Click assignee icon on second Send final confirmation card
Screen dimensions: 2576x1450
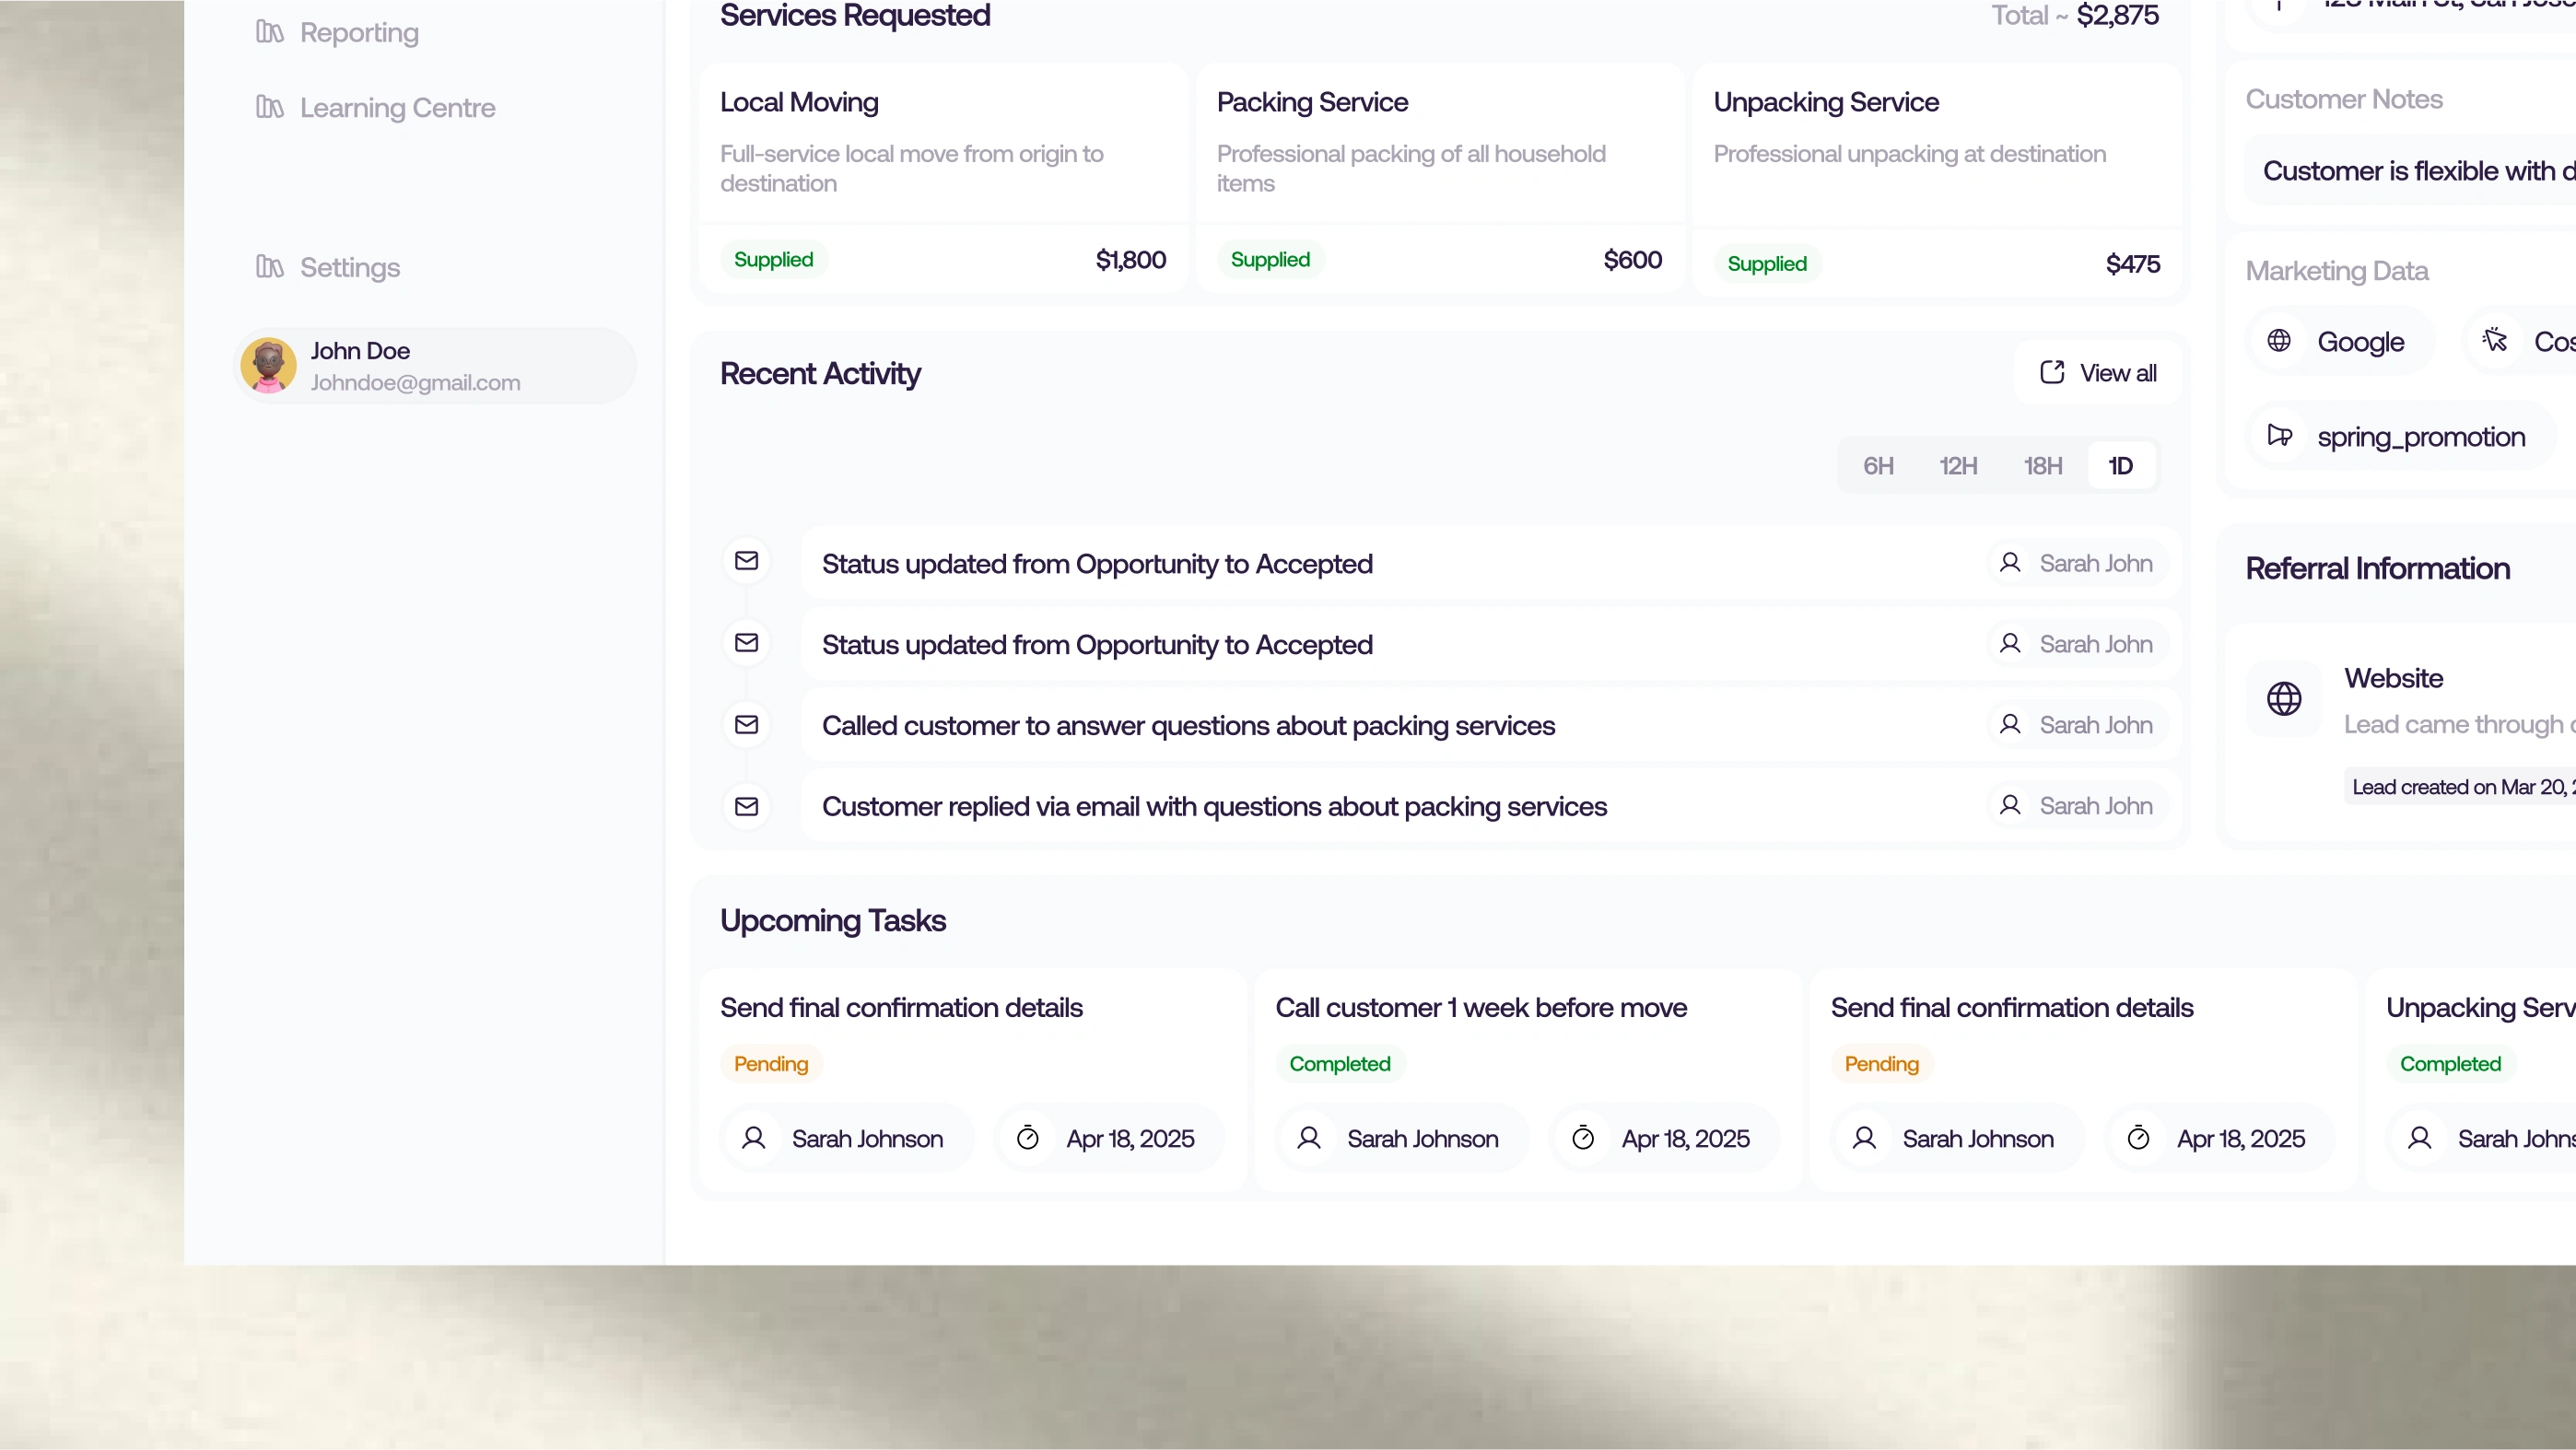pyautogui.click(x=1864, y=1138)
